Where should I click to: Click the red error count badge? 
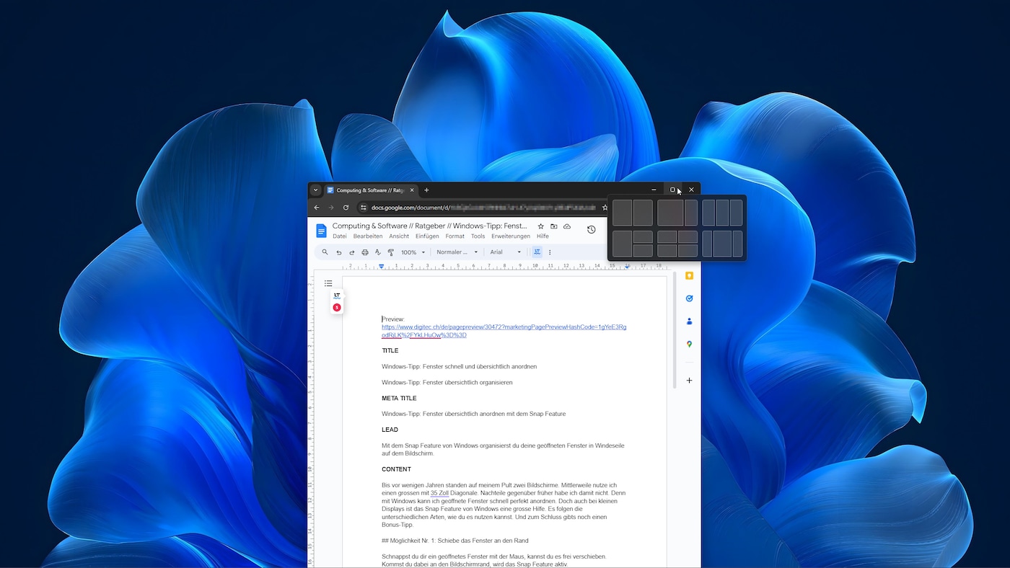point(337,308)
